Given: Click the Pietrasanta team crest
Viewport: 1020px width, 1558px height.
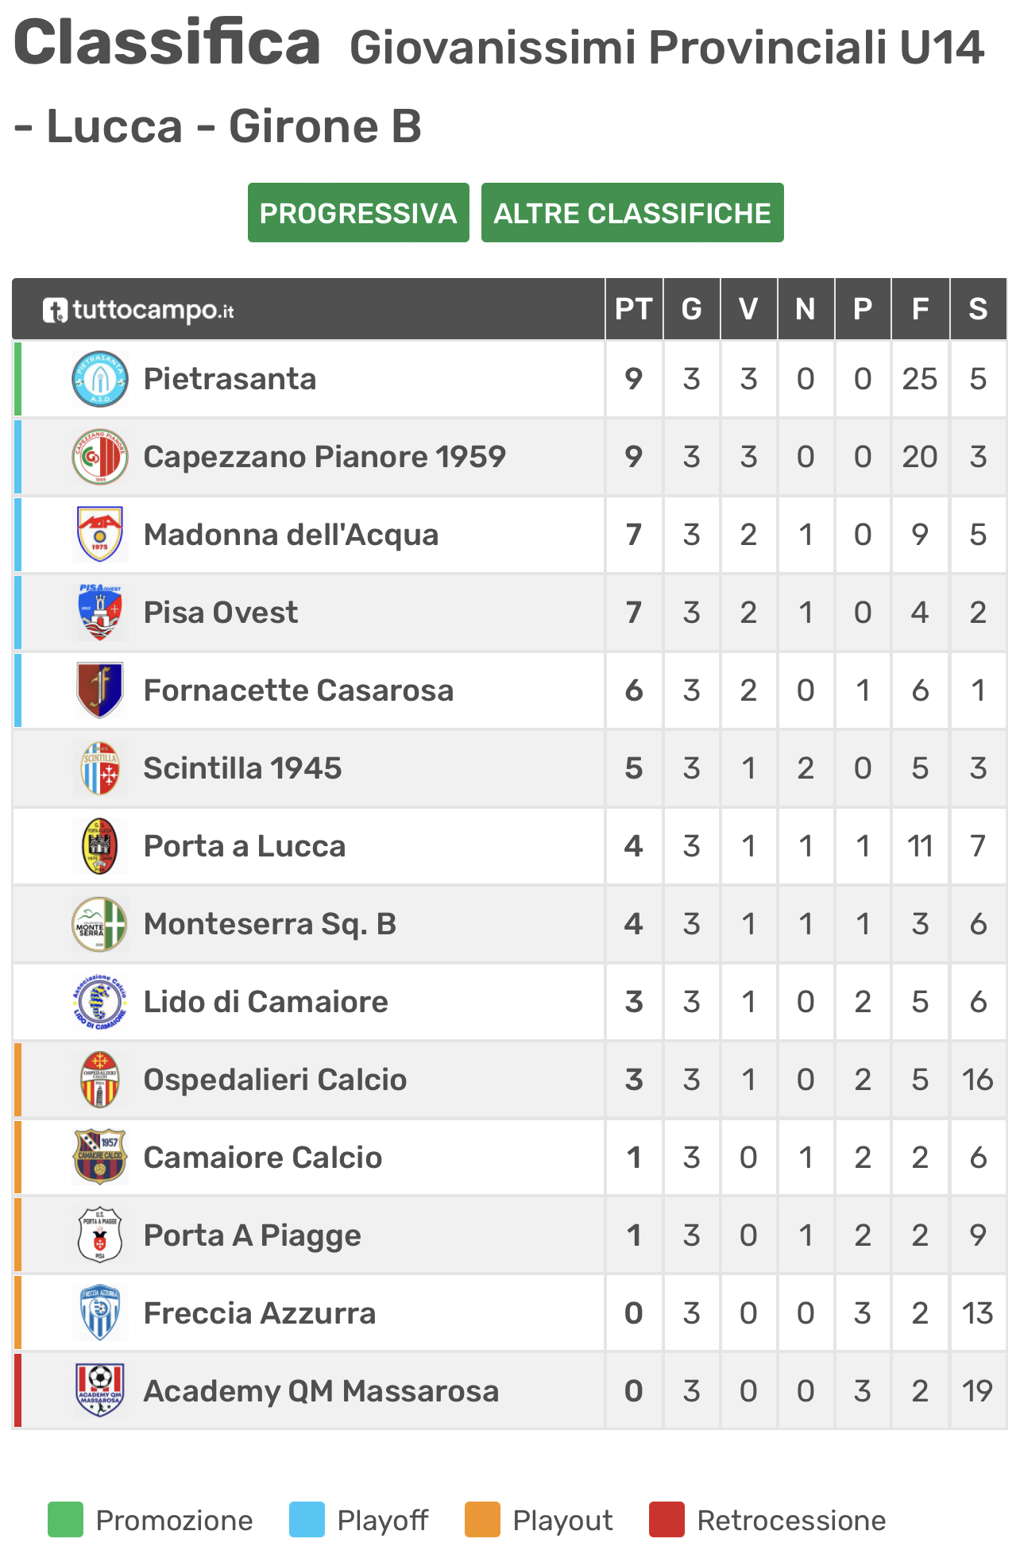Looking at the screenshot, I should 99,379.
